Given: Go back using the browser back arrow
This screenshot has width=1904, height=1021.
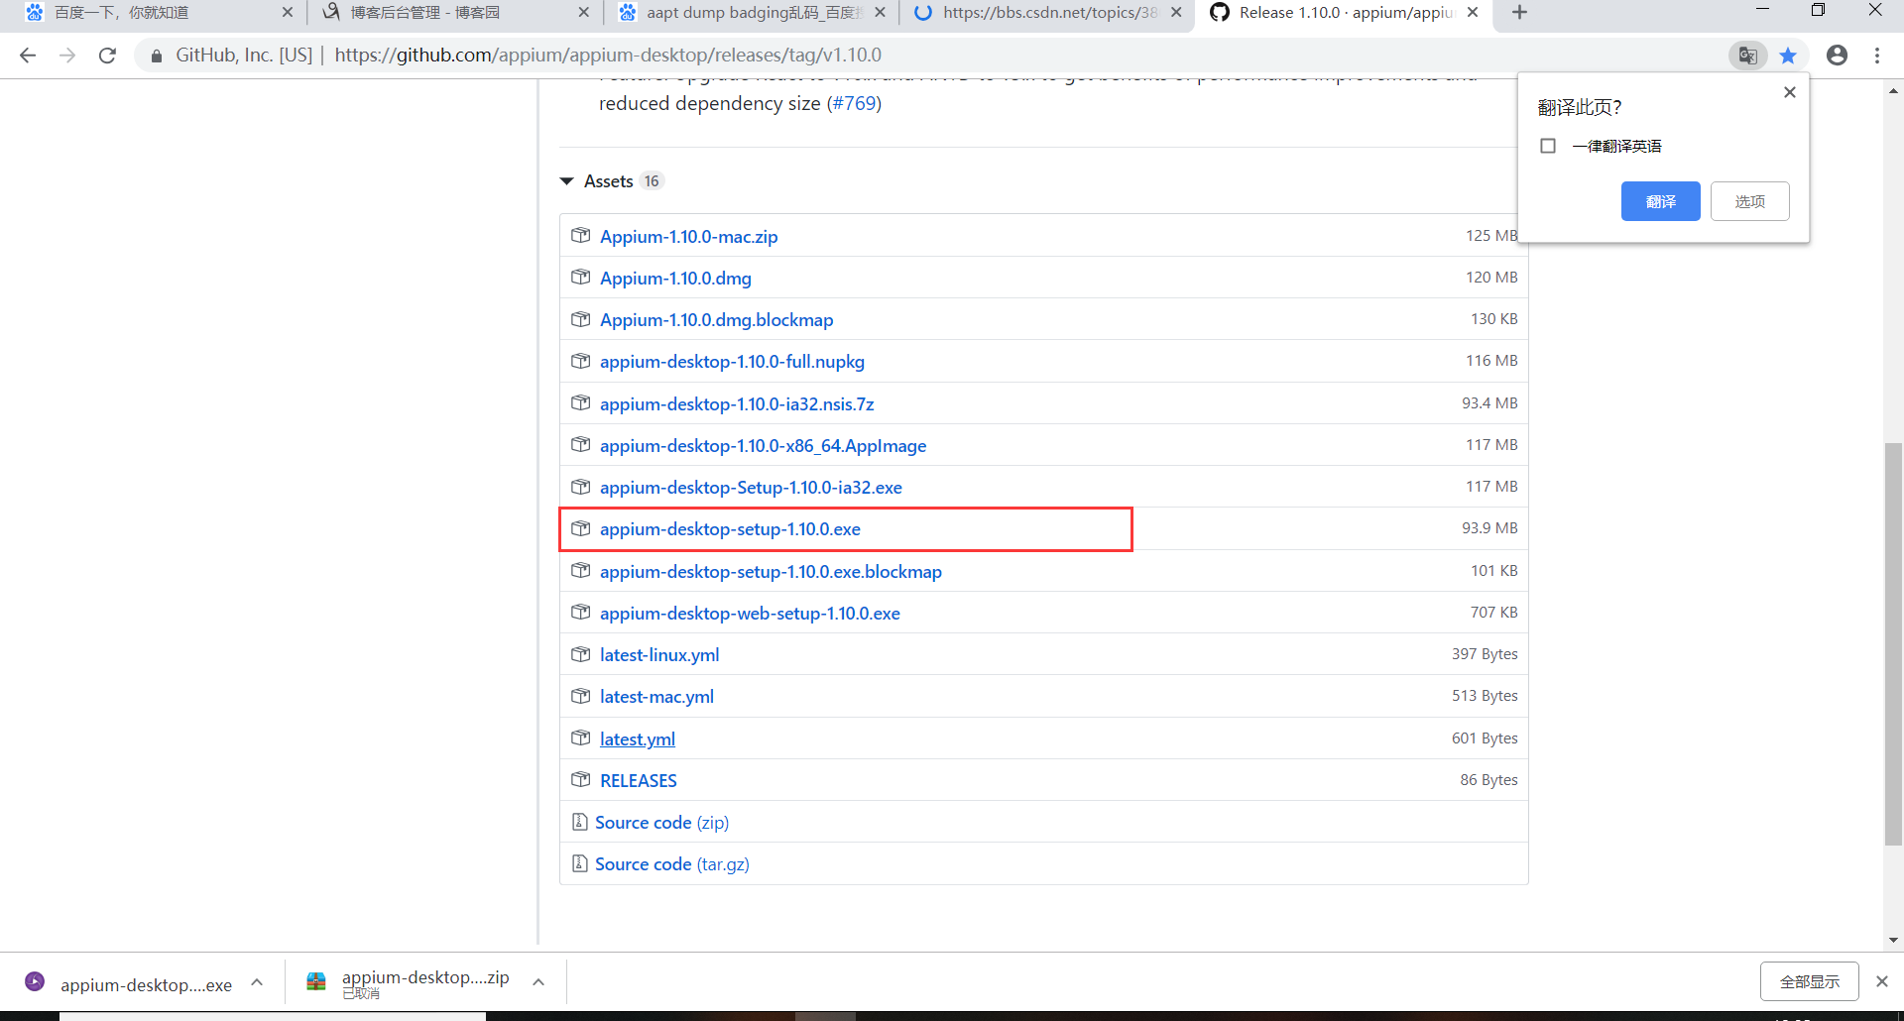Looking at the screenshot, I should coord(28,56).
